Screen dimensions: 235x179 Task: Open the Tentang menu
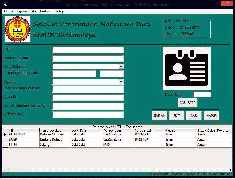click(x=46, y=11)
